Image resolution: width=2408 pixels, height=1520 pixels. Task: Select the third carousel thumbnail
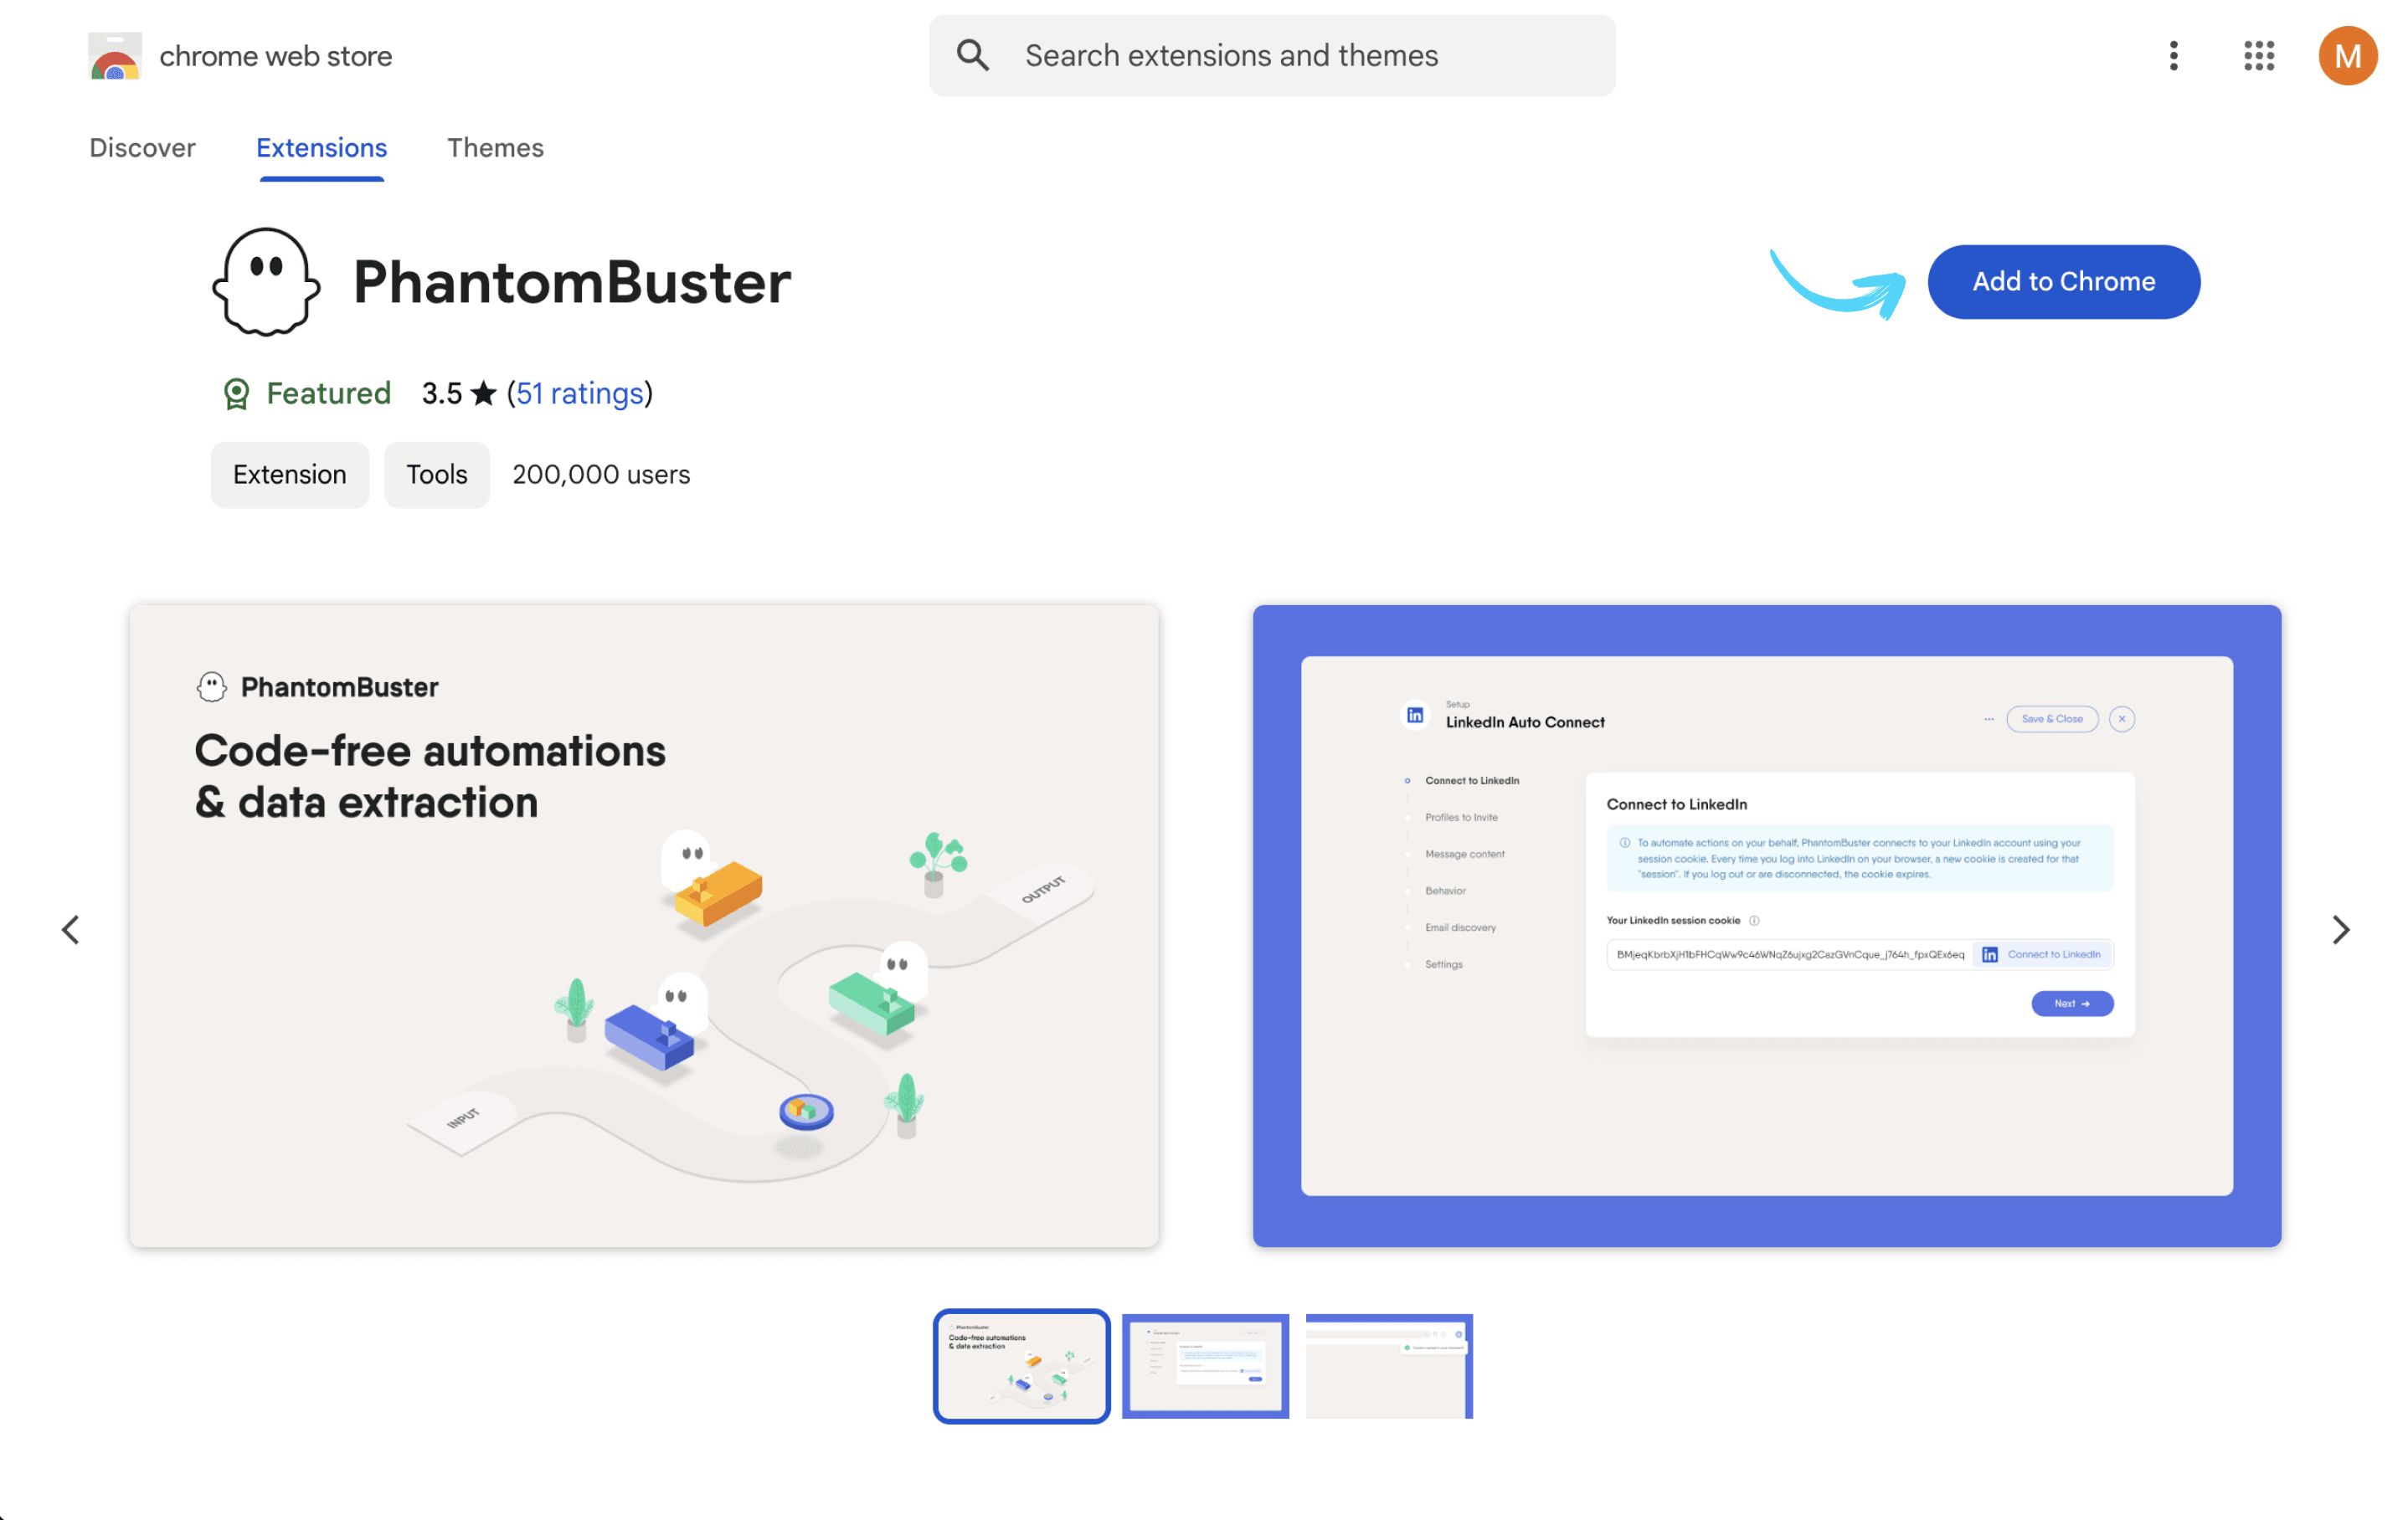click(1388, 1365)
